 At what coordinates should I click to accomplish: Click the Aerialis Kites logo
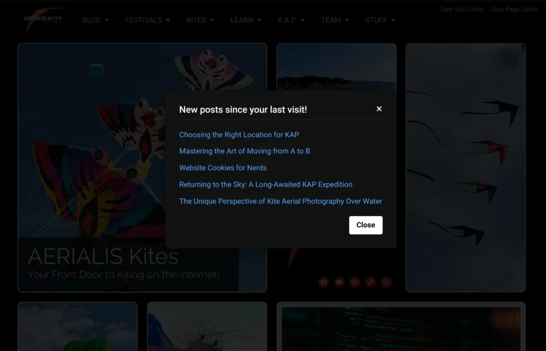pyautogui.click(x=43, y=20)
